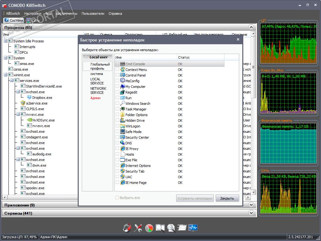The width and height of the screenshot is (321, 241).
Task: Enable the UAC checkbox
Action: click(x=117, y=177)
